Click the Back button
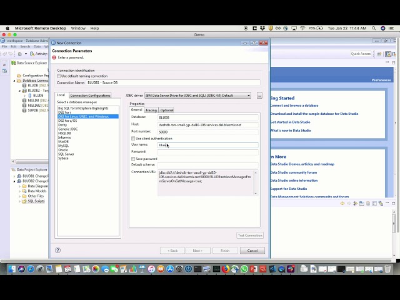Viewport: 400px width, 300px height. [x=172, y=251]
